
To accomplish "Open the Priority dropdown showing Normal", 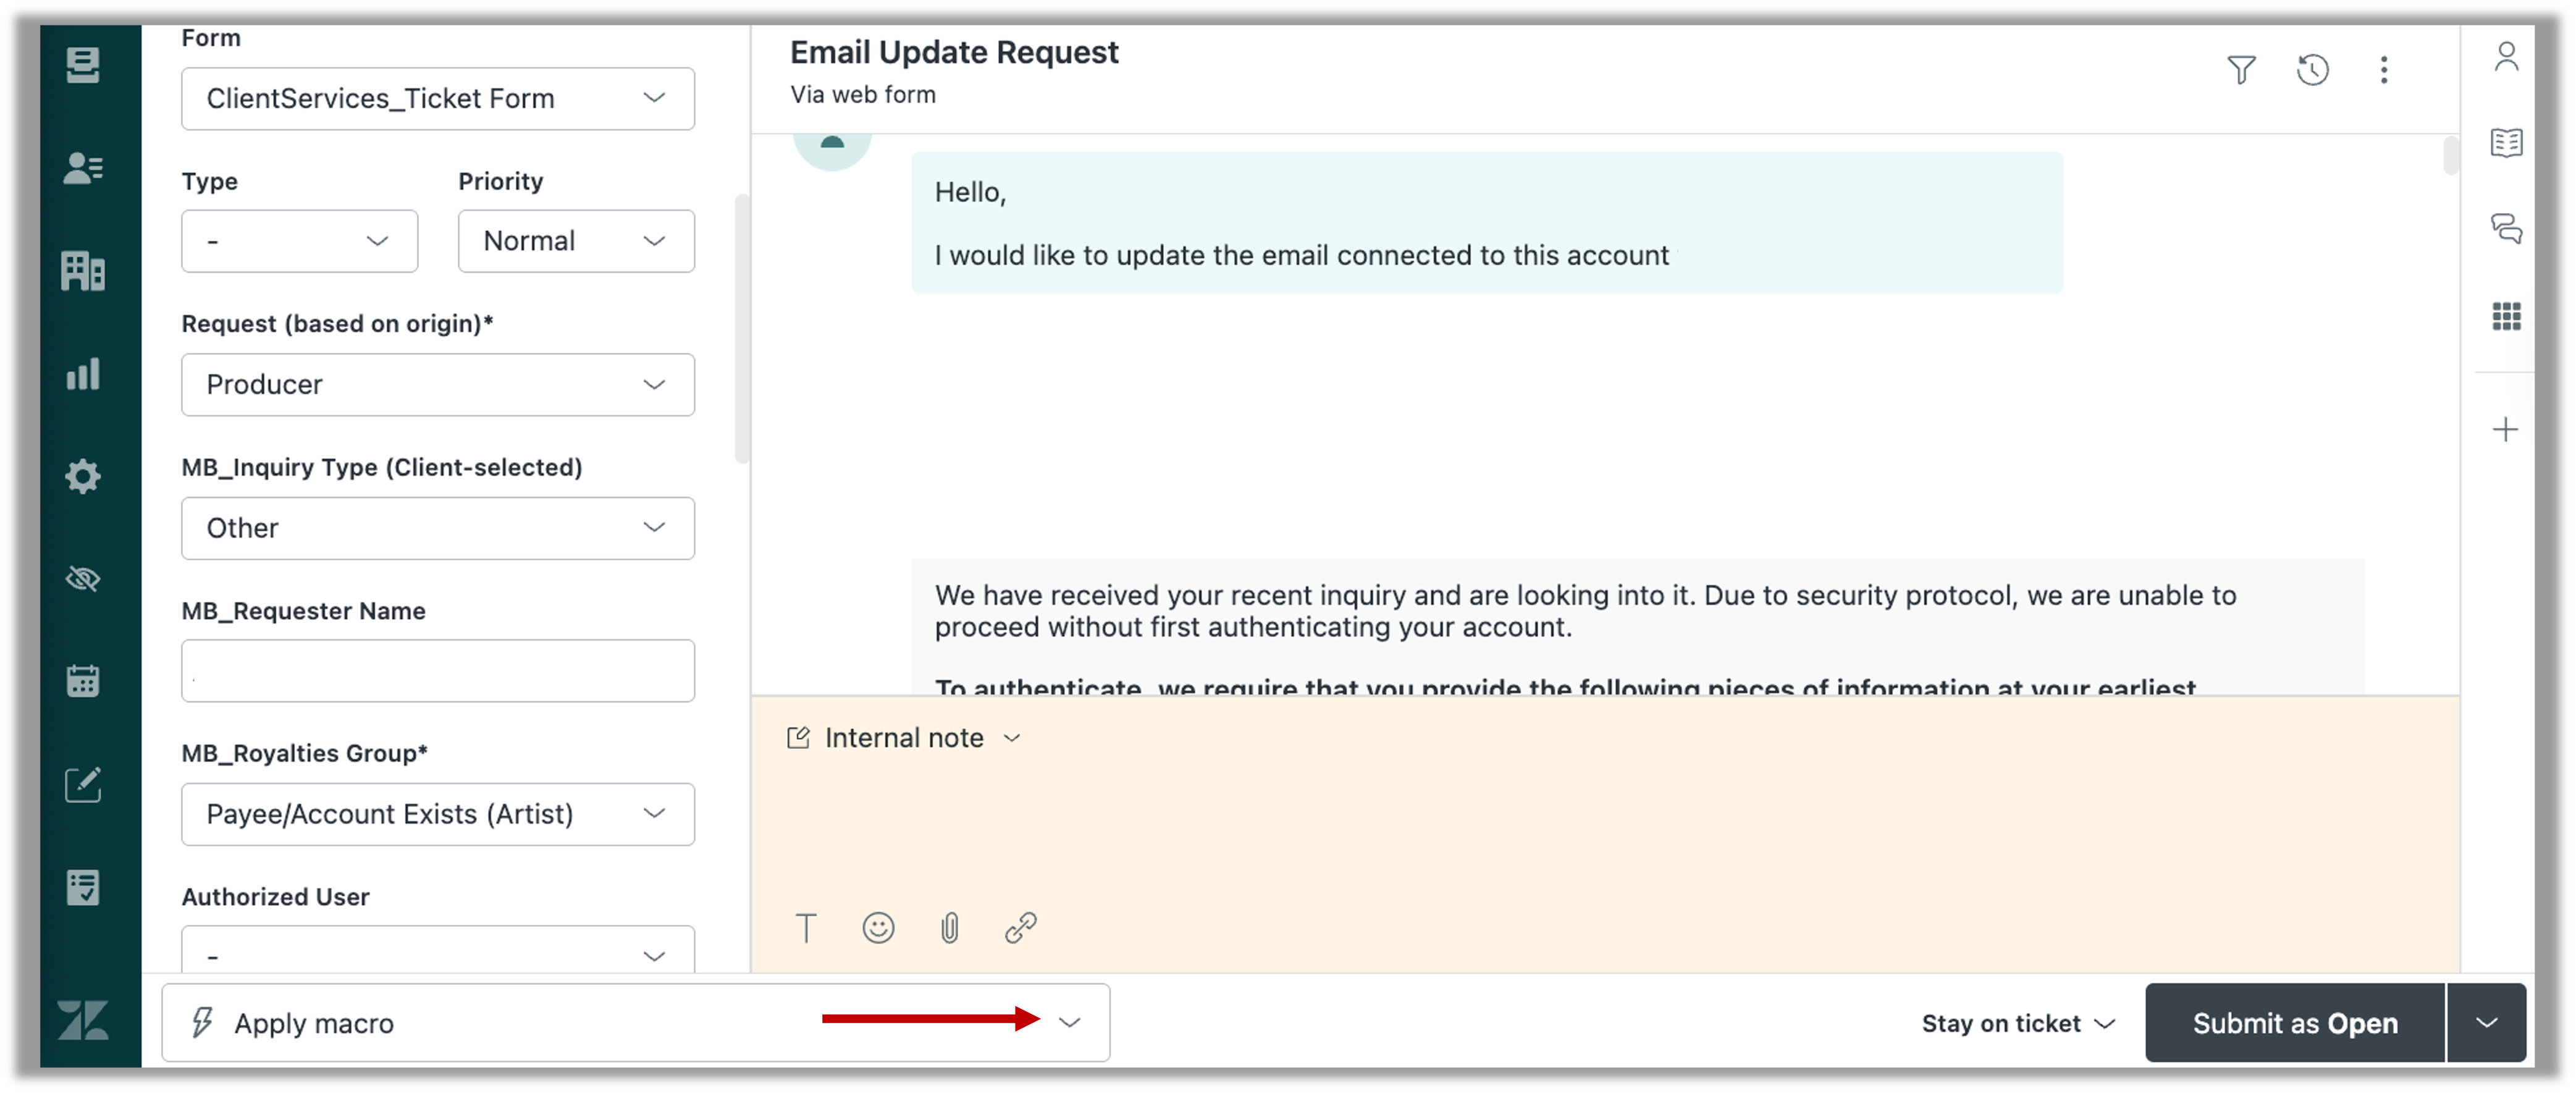I will 576,241.
